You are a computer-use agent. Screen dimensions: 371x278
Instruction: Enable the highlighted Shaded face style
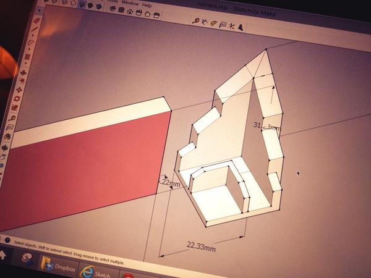[82, 4]
